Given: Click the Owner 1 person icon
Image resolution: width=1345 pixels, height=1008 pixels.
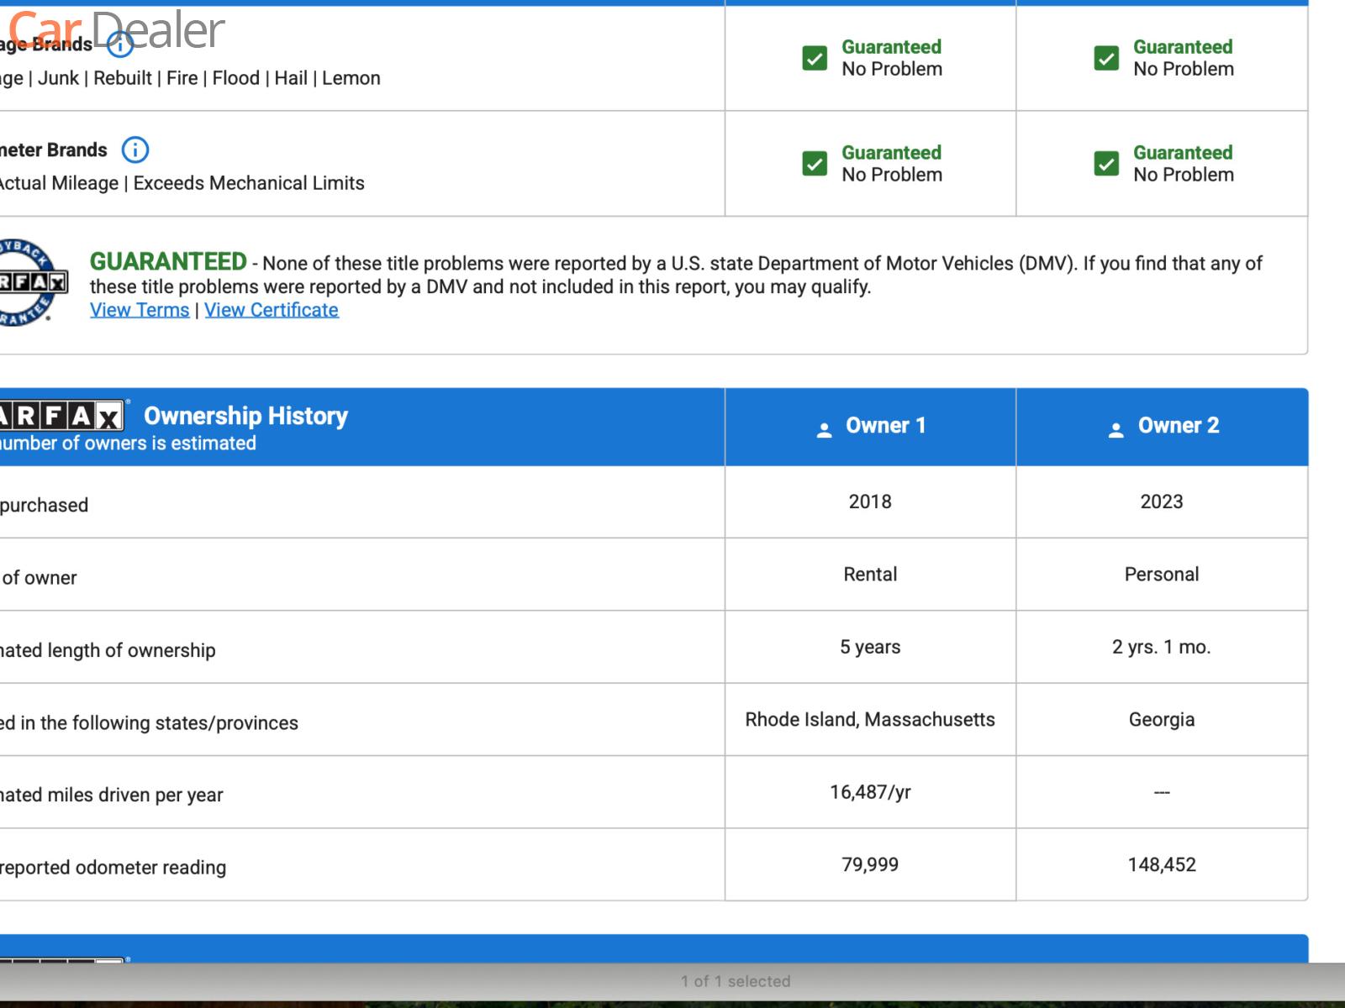Looking at the screenshot, I should point(824,429).
